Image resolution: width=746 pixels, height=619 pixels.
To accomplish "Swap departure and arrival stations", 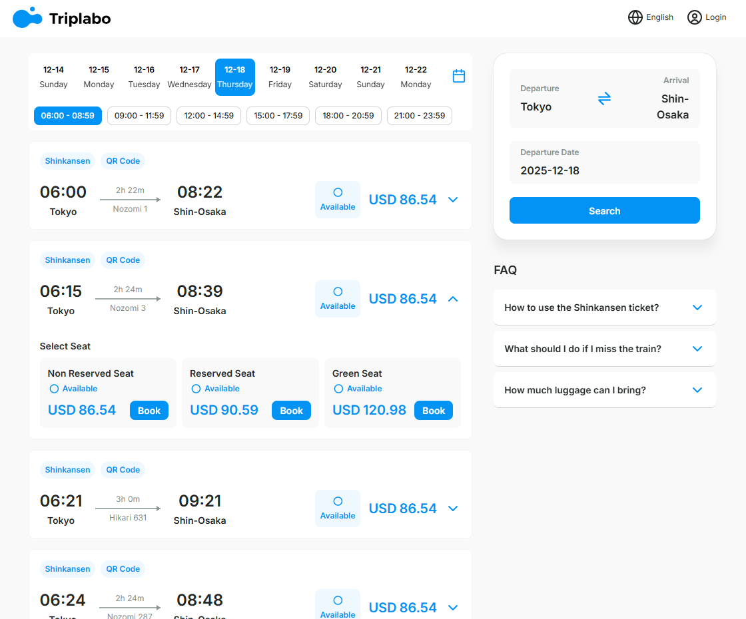I will point(604,99).
